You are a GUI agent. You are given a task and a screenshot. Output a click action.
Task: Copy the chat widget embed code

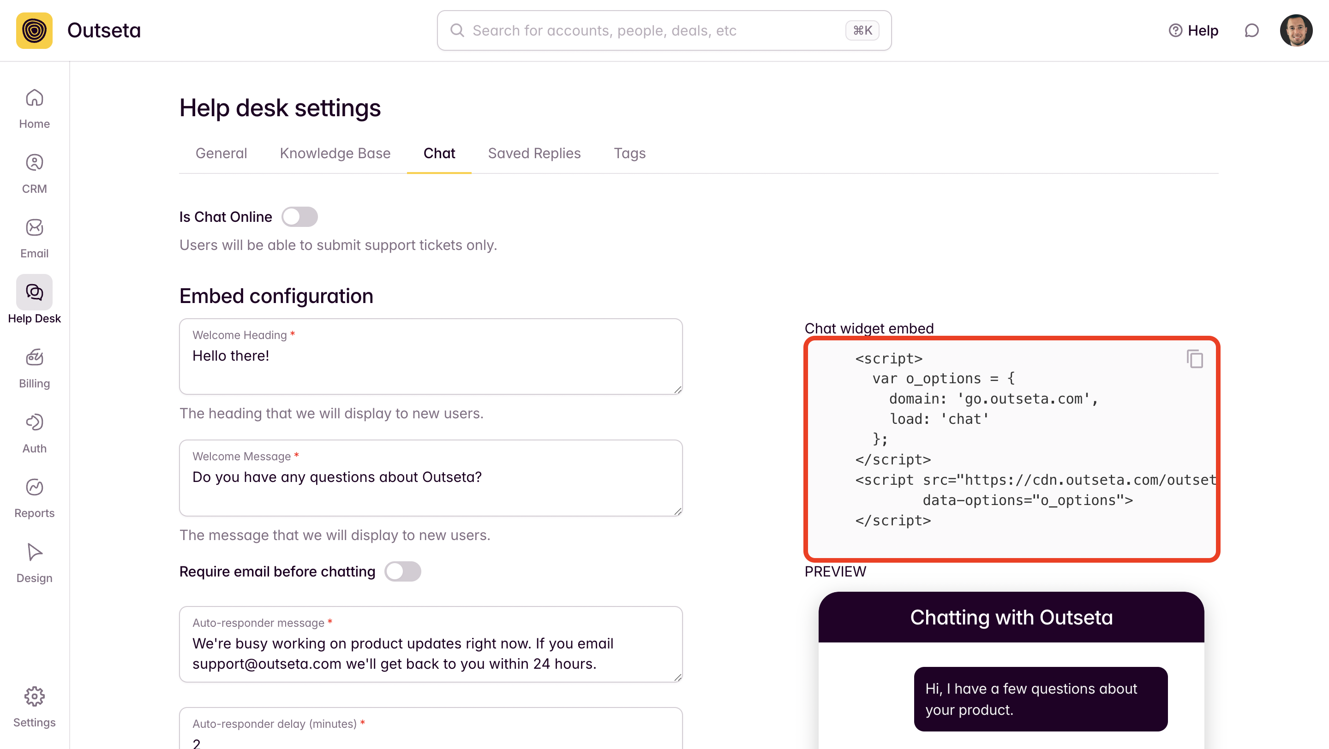tap(1194, 359)
